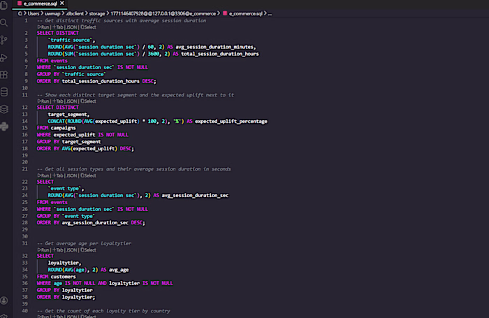
Task: Click Select CodeLens above the loyaltytier query
Action: 88,250
